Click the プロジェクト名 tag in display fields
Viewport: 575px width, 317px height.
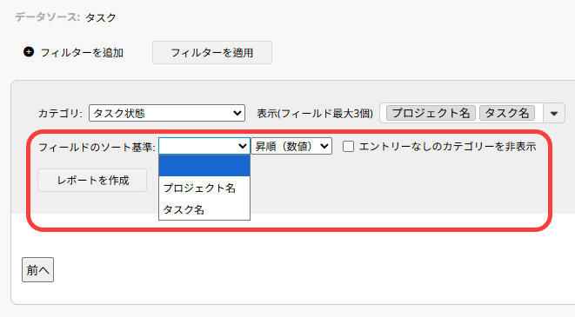pos(431,113)
